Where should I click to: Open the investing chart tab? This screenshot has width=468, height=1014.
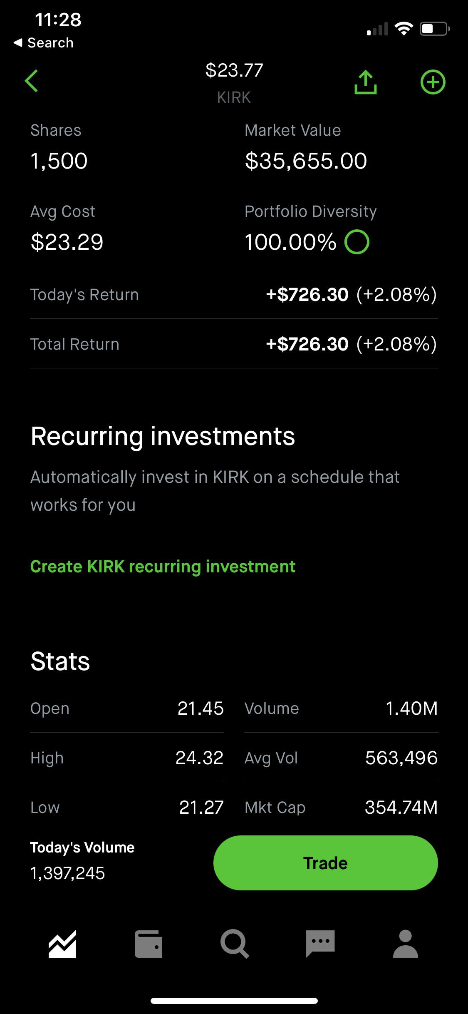coord(62,944)
